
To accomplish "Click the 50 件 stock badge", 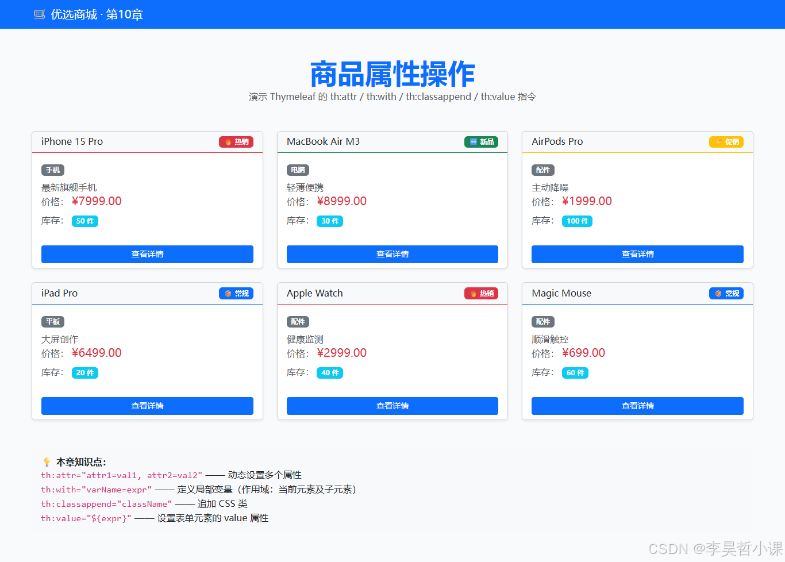I will click(x=85, y=221).
